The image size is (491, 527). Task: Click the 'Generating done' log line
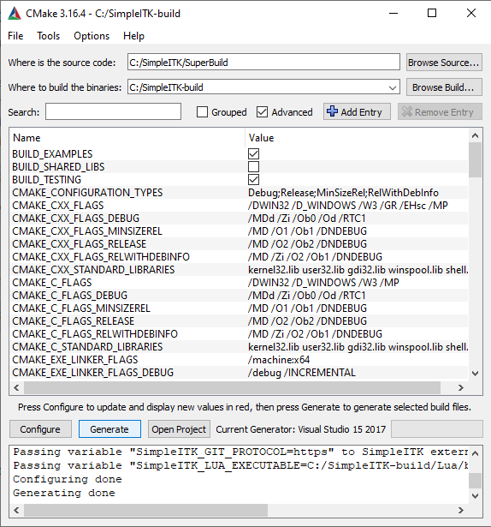pyautogui.click(x=64, y=493)
